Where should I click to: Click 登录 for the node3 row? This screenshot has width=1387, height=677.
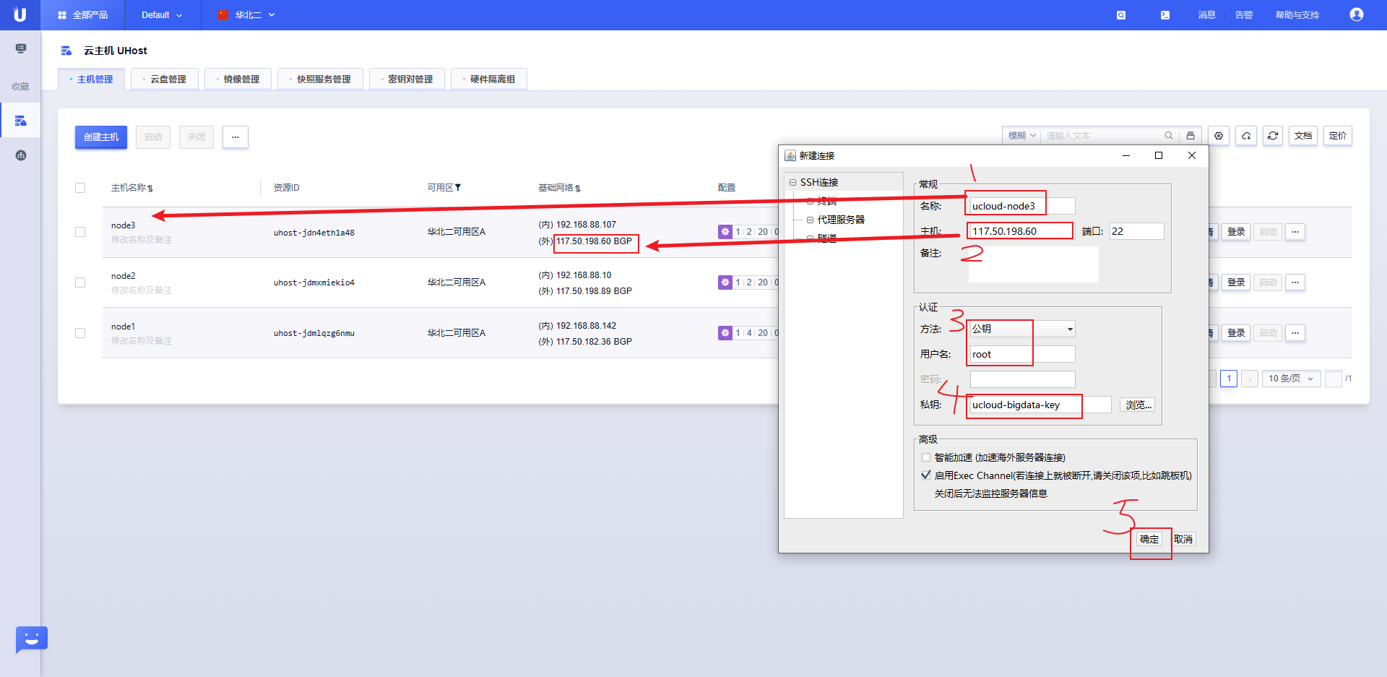point(1236,232)
